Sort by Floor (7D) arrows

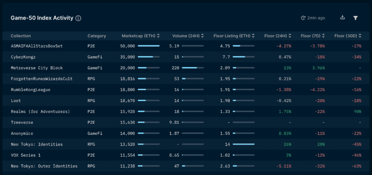click(323, 36)
